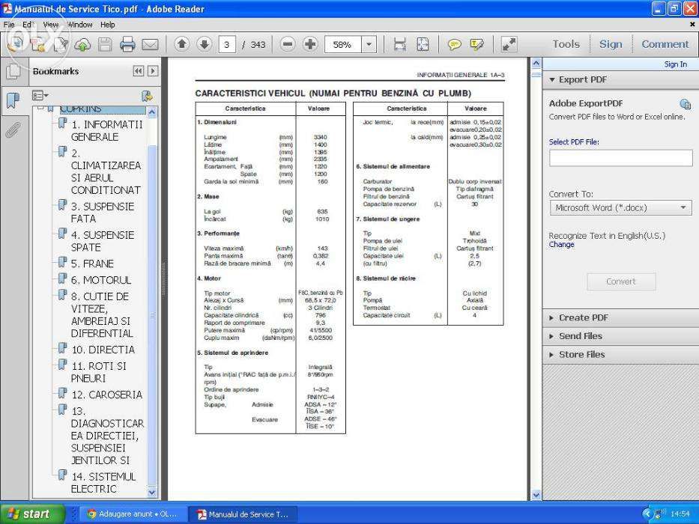Add a sticky note comment icon
The height and width of the screenshot is (524, 699).
pos(454,44)
